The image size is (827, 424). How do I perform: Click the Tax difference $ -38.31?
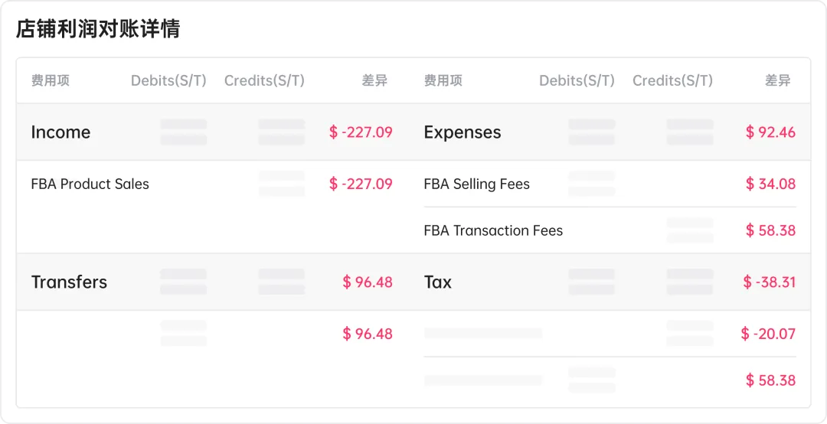(769, 282)
